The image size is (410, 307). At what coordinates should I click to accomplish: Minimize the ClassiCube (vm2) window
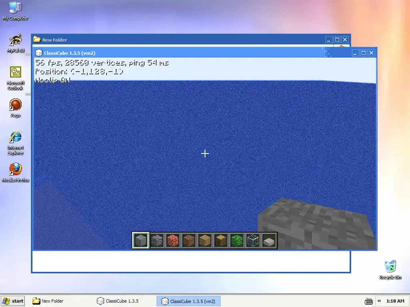coord(355,53)
